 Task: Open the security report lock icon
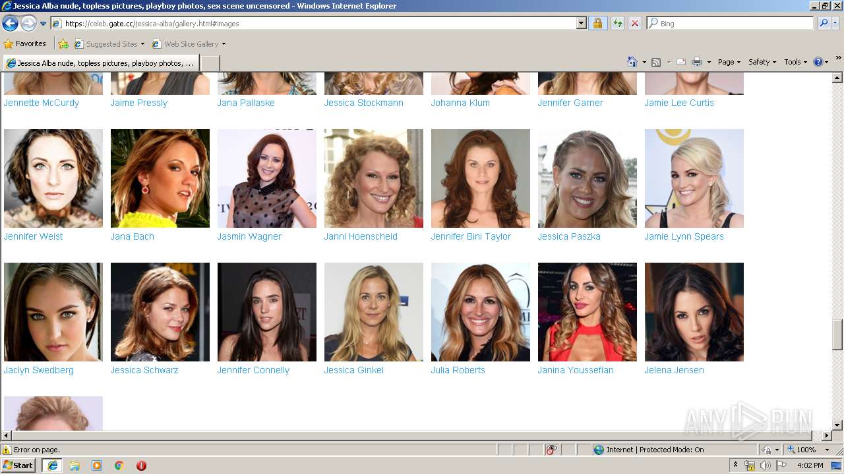(597, 23)
